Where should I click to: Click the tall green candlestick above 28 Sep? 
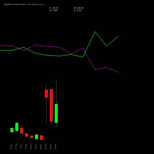pos(56,113)
